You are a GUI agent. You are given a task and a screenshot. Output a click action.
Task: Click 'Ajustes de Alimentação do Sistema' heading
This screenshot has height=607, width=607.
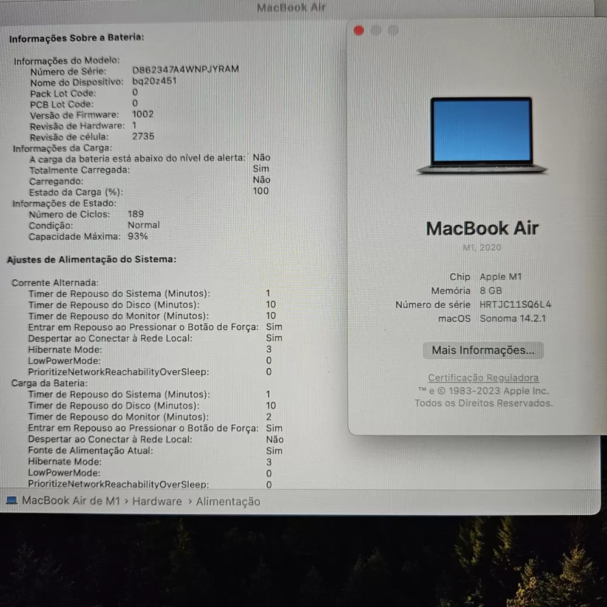coord(92,259)
